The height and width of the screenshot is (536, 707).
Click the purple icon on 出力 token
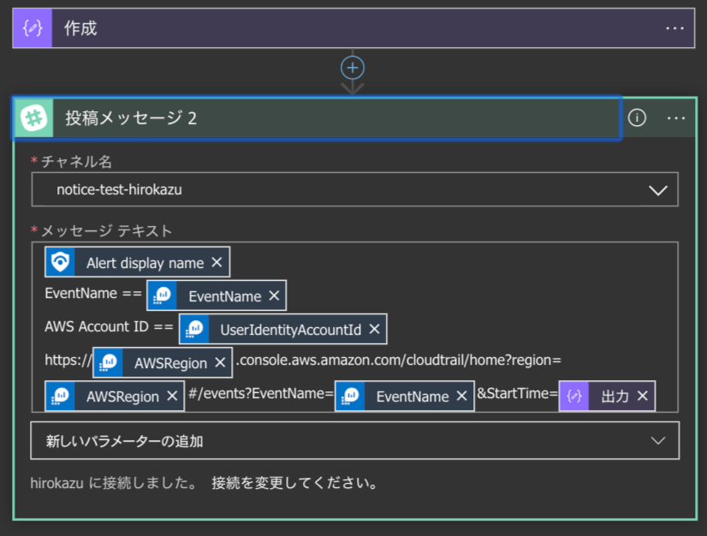click(x=574, y=396)
